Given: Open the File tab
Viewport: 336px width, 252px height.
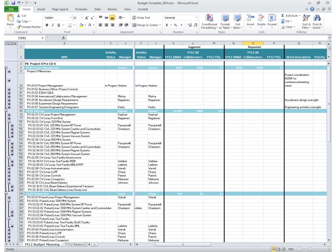Looking at the screenshot, I should [11, 9].
